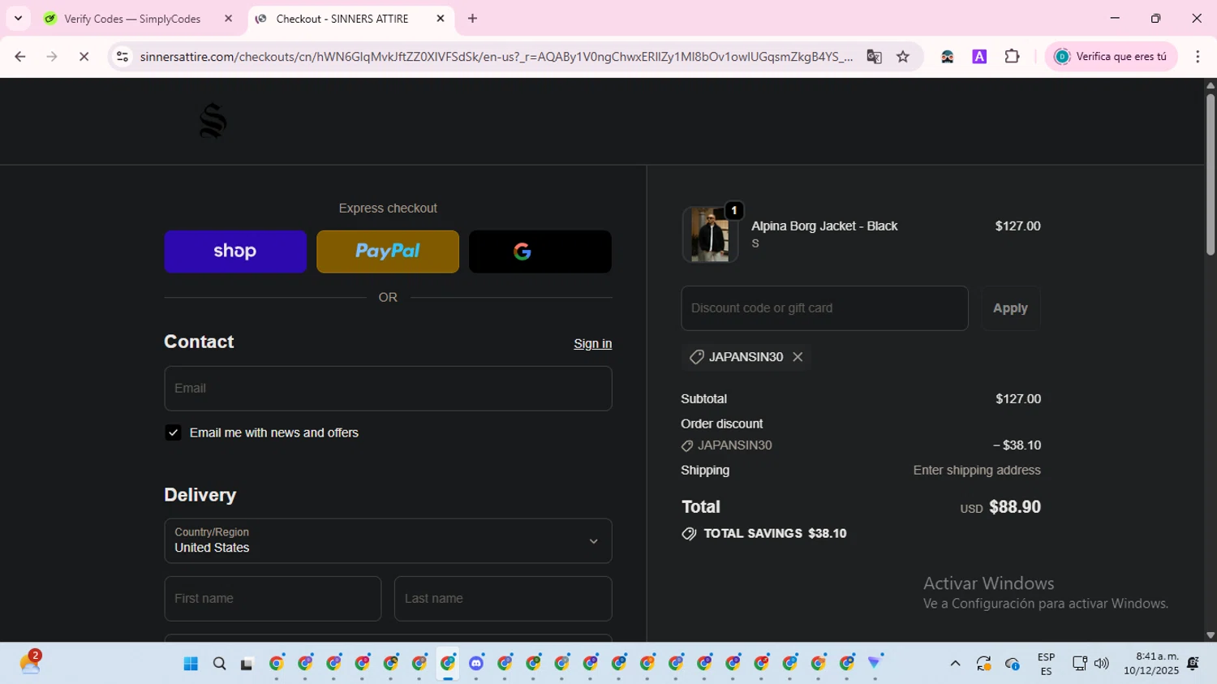Focus the browser address bar URL
This screenshot has width=1217, height=684.
496,57
